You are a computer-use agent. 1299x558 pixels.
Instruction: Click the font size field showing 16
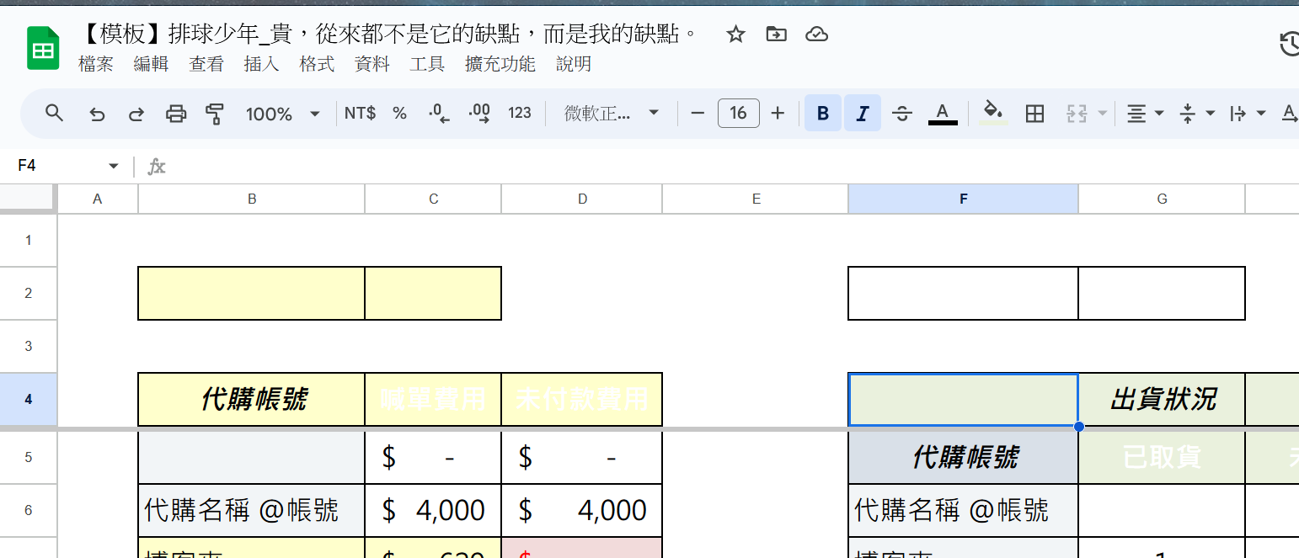coord(739,114)
